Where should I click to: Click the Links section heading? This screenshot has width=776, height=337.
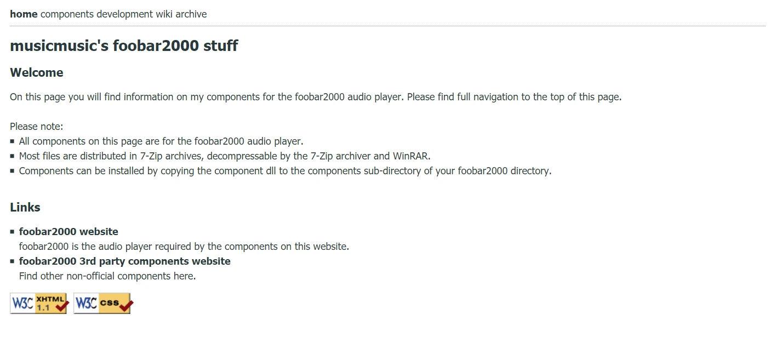[25, 207]
